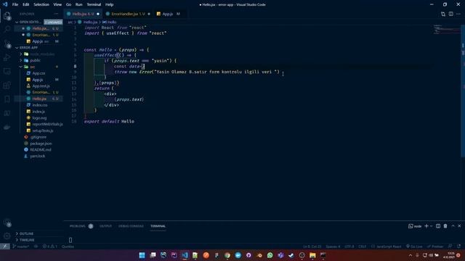Show hidden system tray icons chevron
Screen dimensions: 465x261
[411, 255]
